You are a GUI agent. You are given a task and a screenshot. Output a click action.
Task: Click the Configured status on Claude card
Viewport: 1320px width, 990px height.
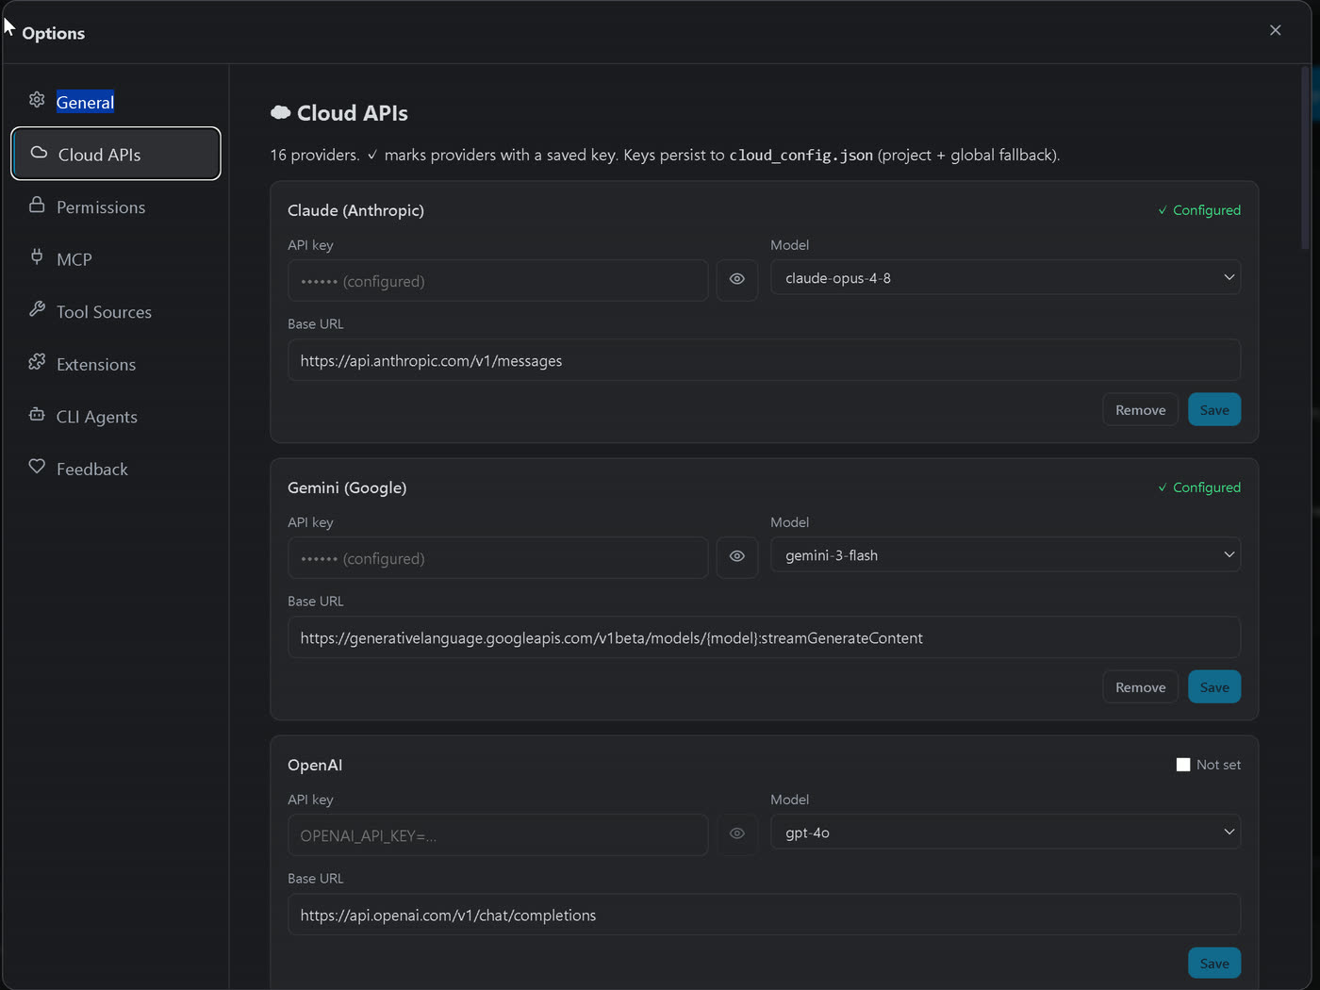pyautogui.click(x=1199, y=210)
